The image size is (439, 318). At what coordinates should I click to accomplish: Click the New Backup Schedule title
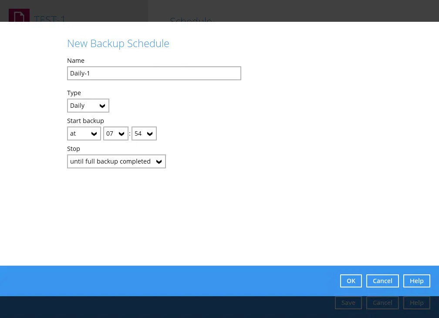[x=118, y=44]
